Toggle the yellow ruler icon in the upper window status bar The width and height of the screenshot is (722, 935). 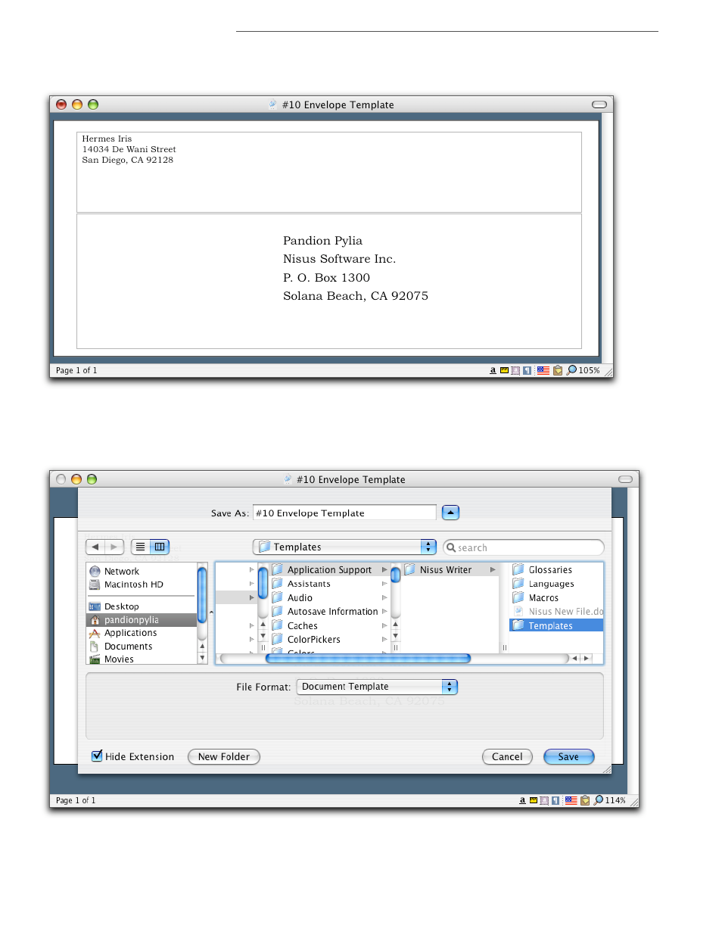pos(504,370)
